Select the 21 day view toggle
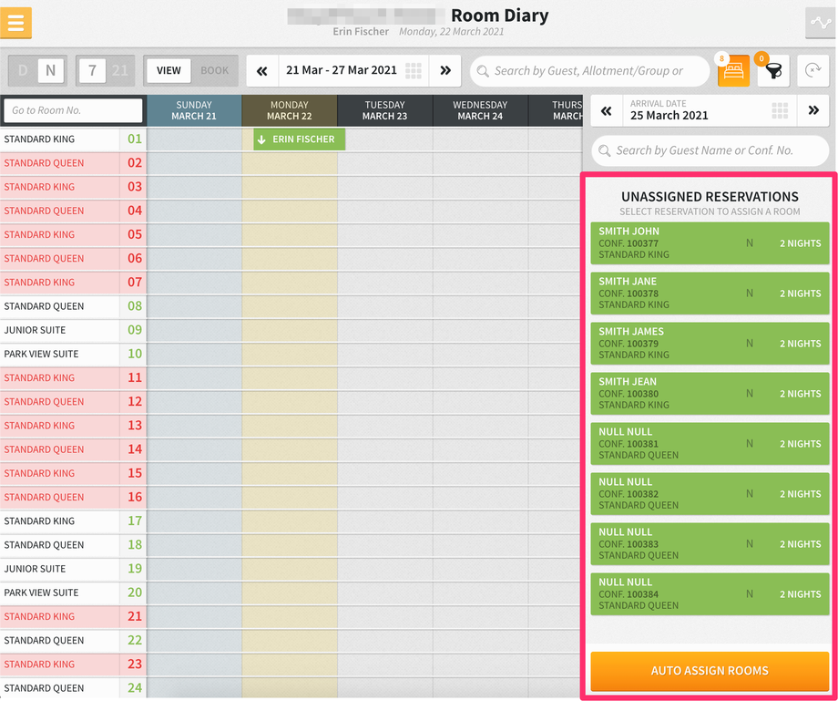Viewport: 838px width, 701px height. pyautogui.click(x=119, y=70)
